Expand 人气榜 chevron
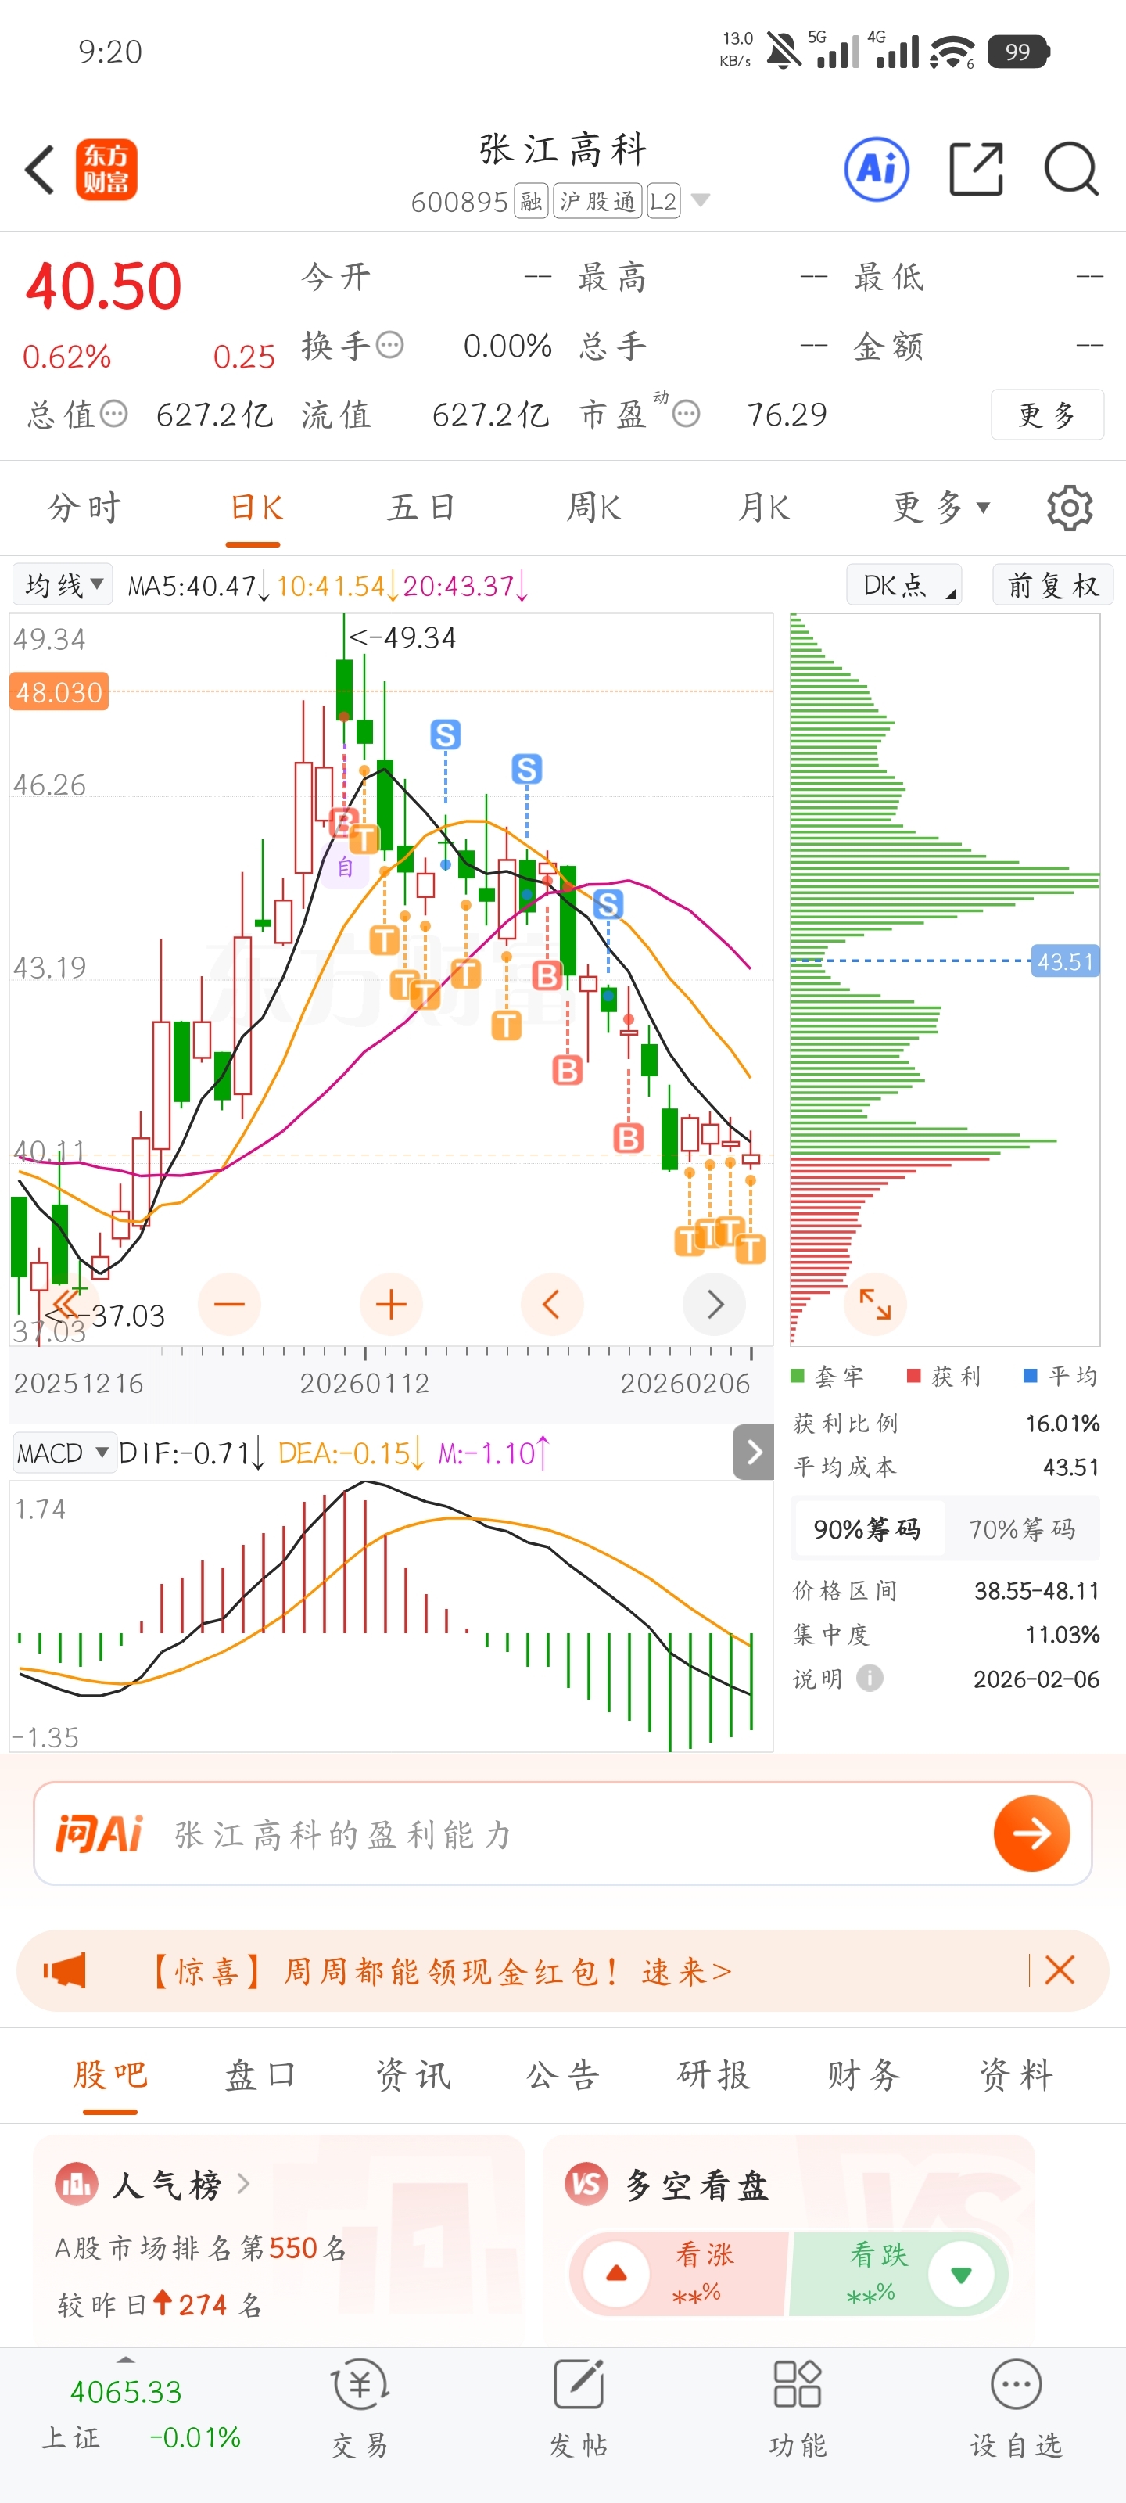The width and height of the screenshot is (1126, 2503). pos(243,2185)
